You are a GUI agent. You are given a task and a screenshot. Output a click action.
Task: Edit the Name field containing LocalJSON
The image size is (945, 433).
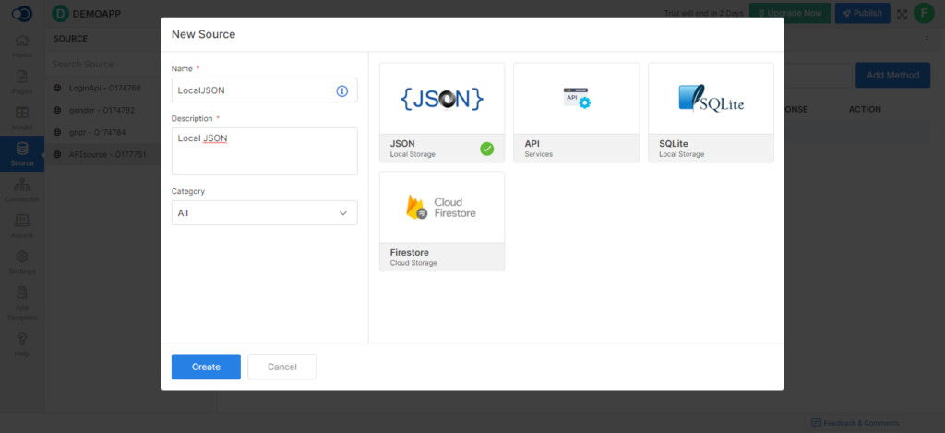coord(265,90)
